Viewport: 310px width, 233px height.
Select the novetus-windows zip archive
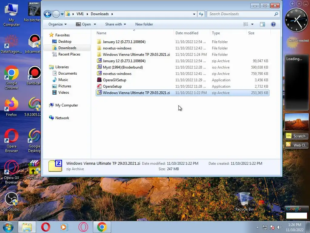(x=182, y=73)
